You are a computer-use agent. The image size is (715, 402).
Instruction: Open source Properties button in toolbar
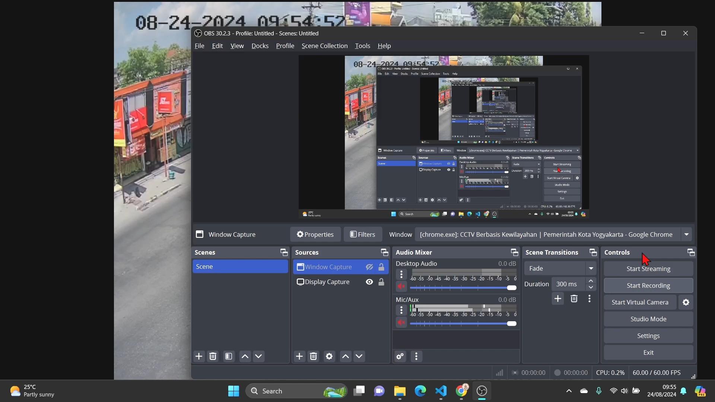click(315, 234)
